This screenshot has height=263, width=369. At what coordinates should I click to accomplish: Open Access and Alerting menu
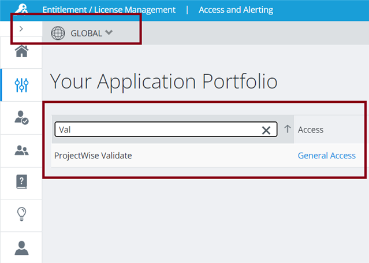pos(236,10)
